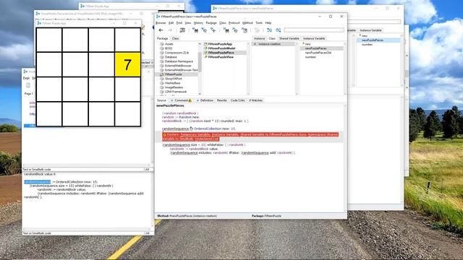Select the Instance tab
This screenshot has height=260, width=463.
click(259, 38)
